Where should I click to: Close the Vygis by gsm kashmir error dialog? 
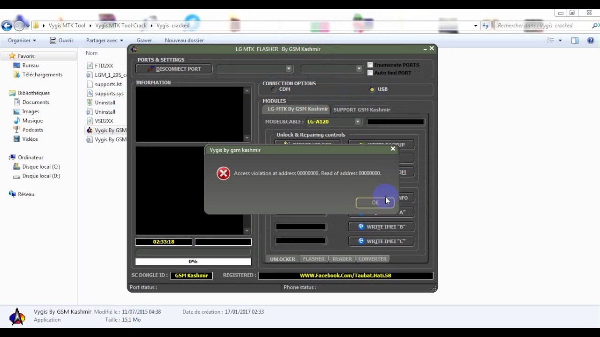[393, 149]
